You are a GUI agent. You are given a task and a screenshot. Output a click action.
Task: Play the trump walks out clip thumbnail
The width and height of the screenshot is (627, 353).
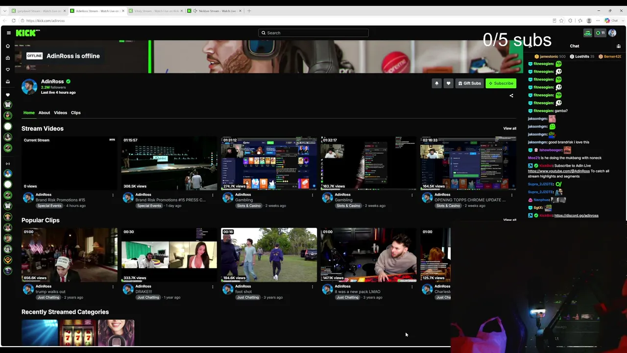(x=70, y=255)
